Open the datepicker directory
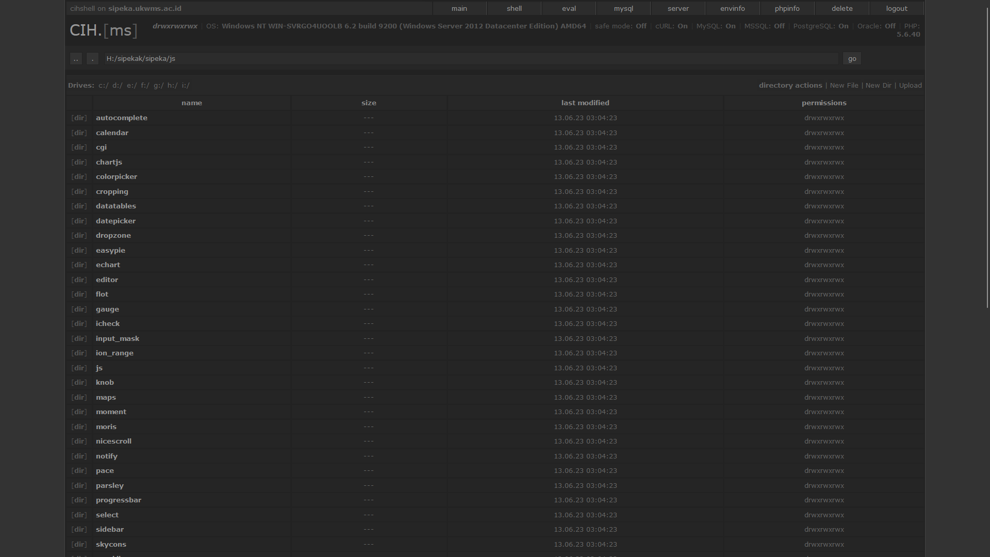 (x=115, y=221)
